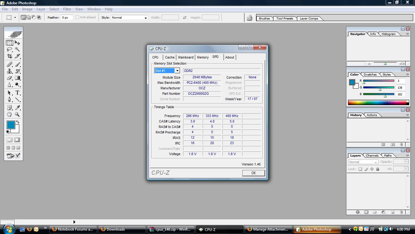Screen dimensions: 415x234
Task: Open the tool preset picker arrow
Action: 15,18
